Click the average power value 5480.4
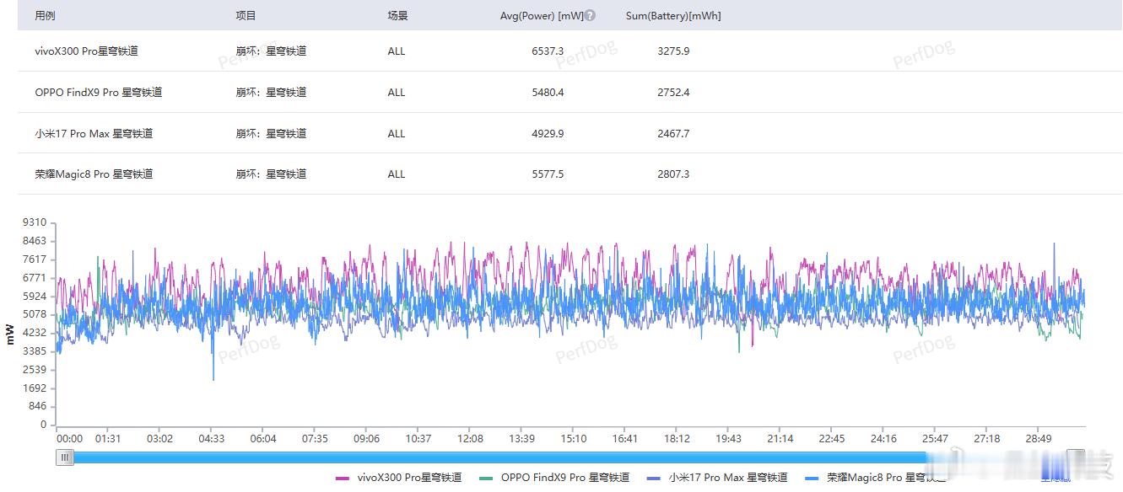This screenshot has height=492, width=1123. tap(548, 93)
